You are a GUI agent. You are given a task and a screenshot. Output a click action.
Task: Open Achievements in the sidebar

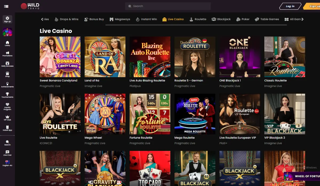[x=7, y=85]
